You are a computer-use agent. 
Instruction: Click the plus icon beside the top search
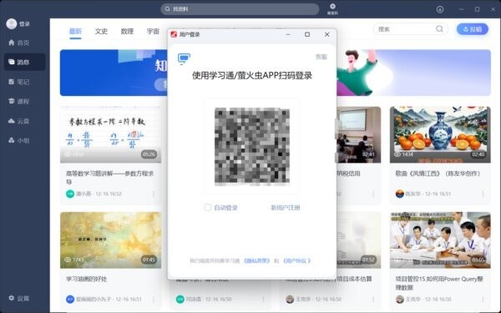pyautogui.click(x=332, y=6)
